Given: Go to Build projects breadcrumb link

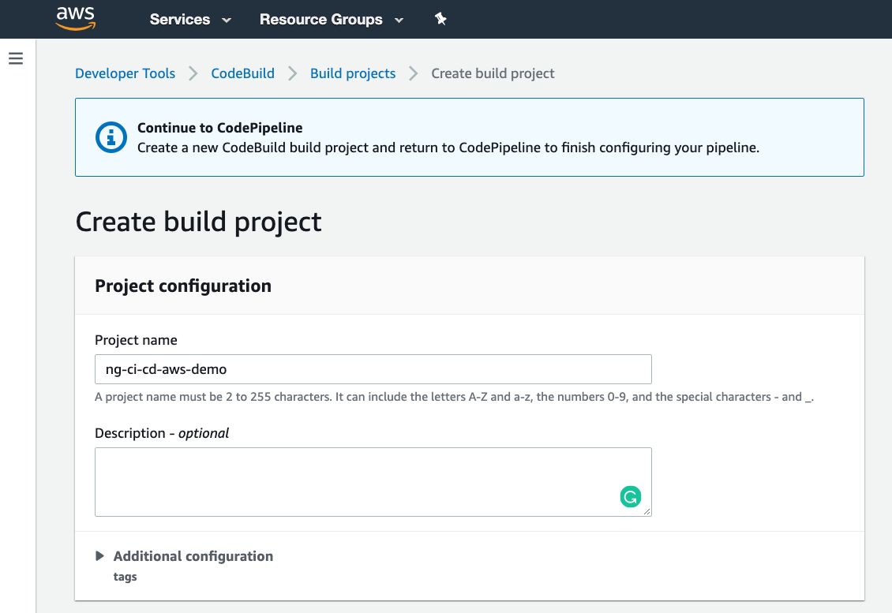Looking at the screenshot, I should coord(353,73).
